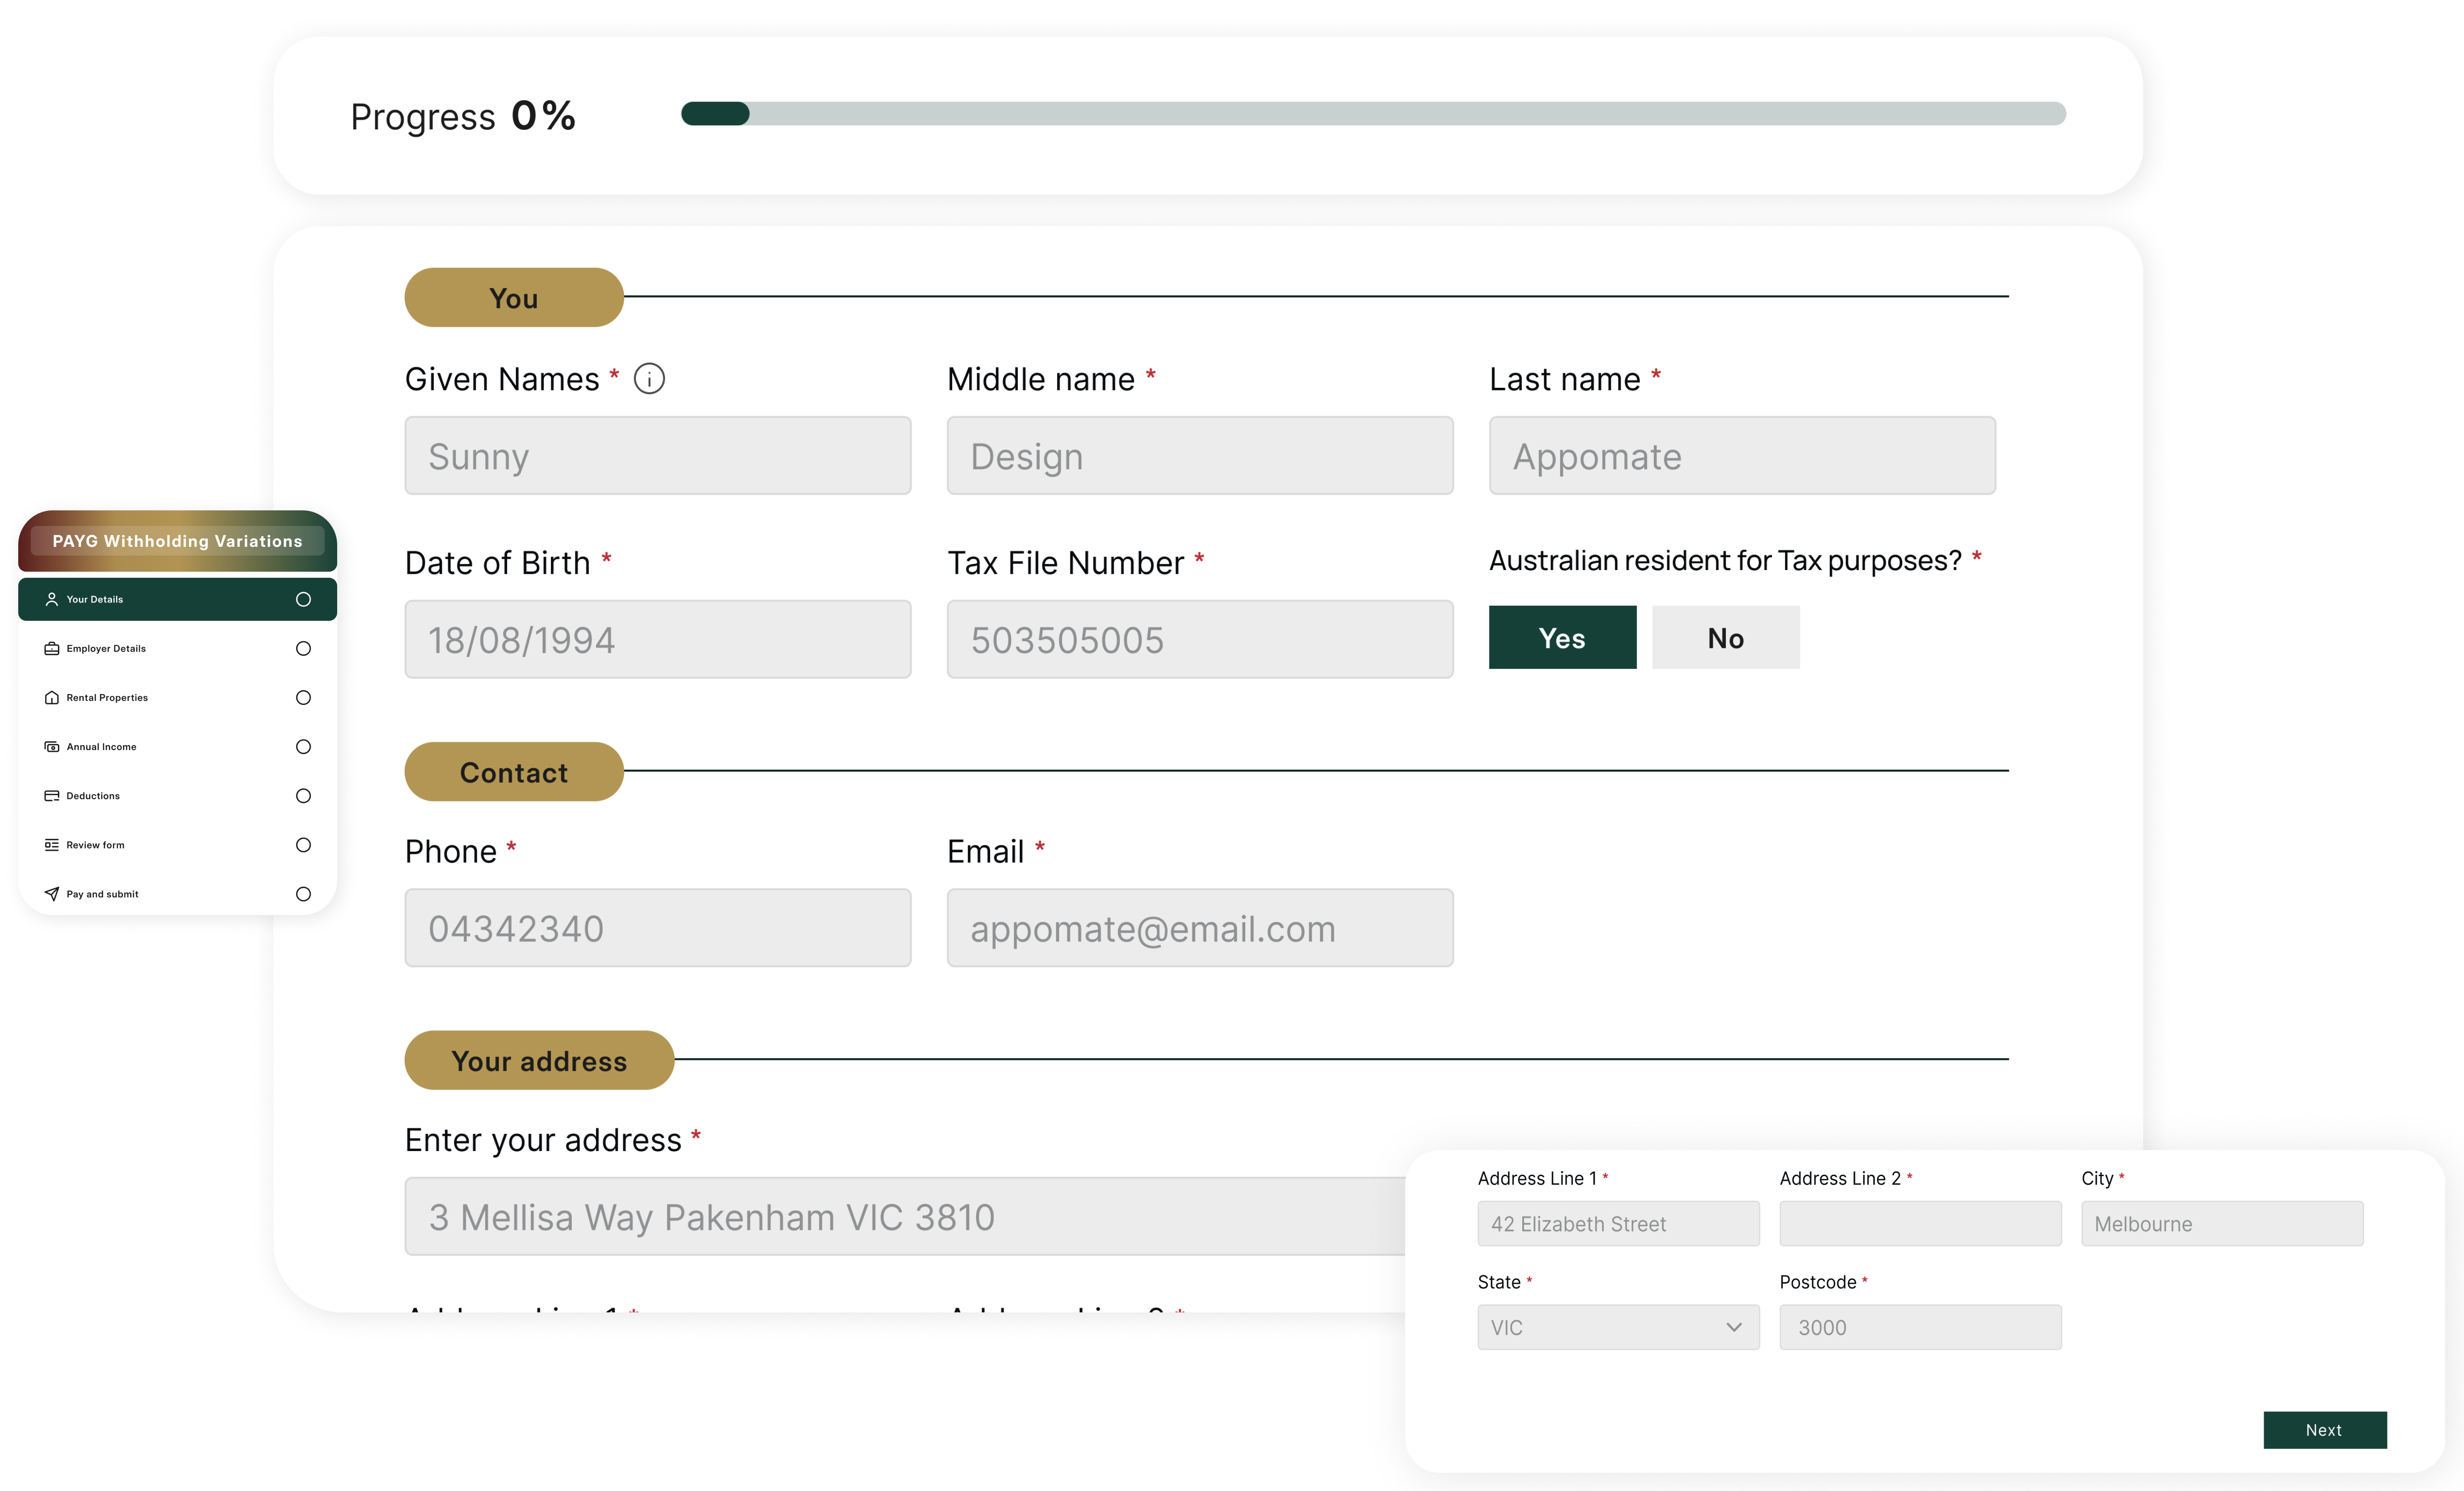
Task: Click the paper plane Pay and submit icon
Action: 52,893
